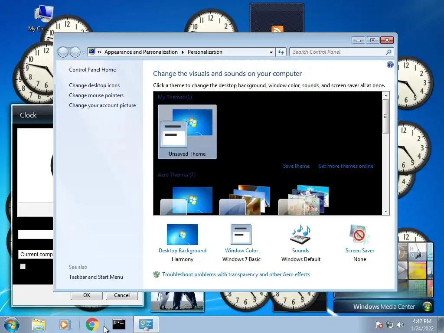Toggle the checkbox in Clock dialog
This screenshot has width=444, height=333.
pyautogui.click(x=23, y=266)
